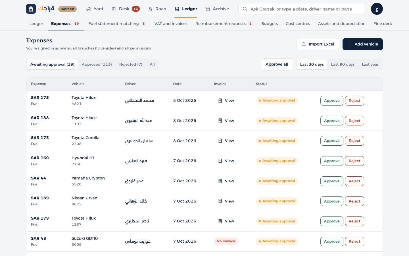View invoice for SAR 188 Toyota Hiace expense
The image size is (409, 256).
226,121
